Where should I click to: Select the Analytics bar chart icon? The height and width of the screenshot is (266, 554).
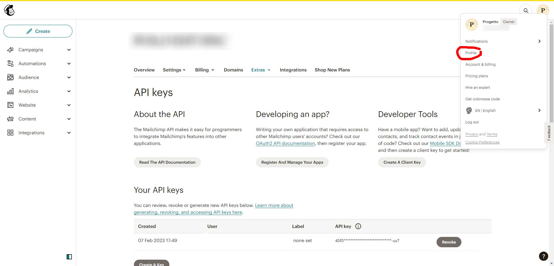point(10,91)
